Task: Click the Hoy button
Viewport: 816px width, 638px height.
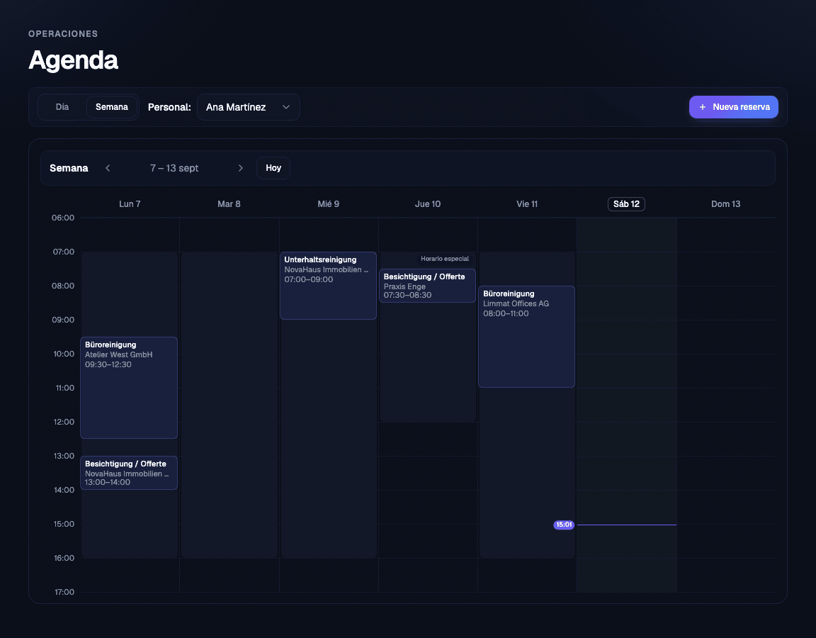Action: click(x=273, y=168)
